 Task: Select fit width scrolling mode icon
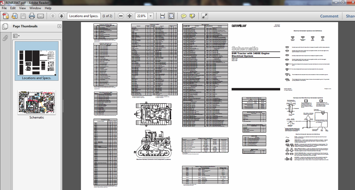[x=163, y=16]
